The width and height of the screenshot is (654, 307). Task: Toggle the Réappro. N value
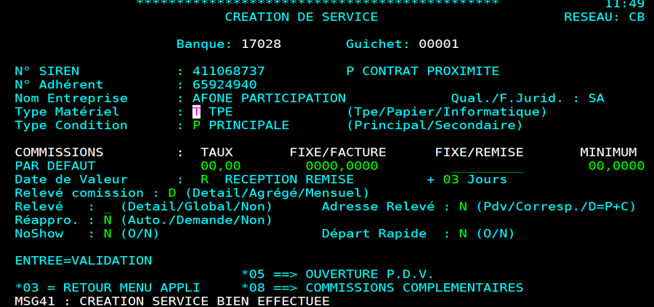click(108, 220)
